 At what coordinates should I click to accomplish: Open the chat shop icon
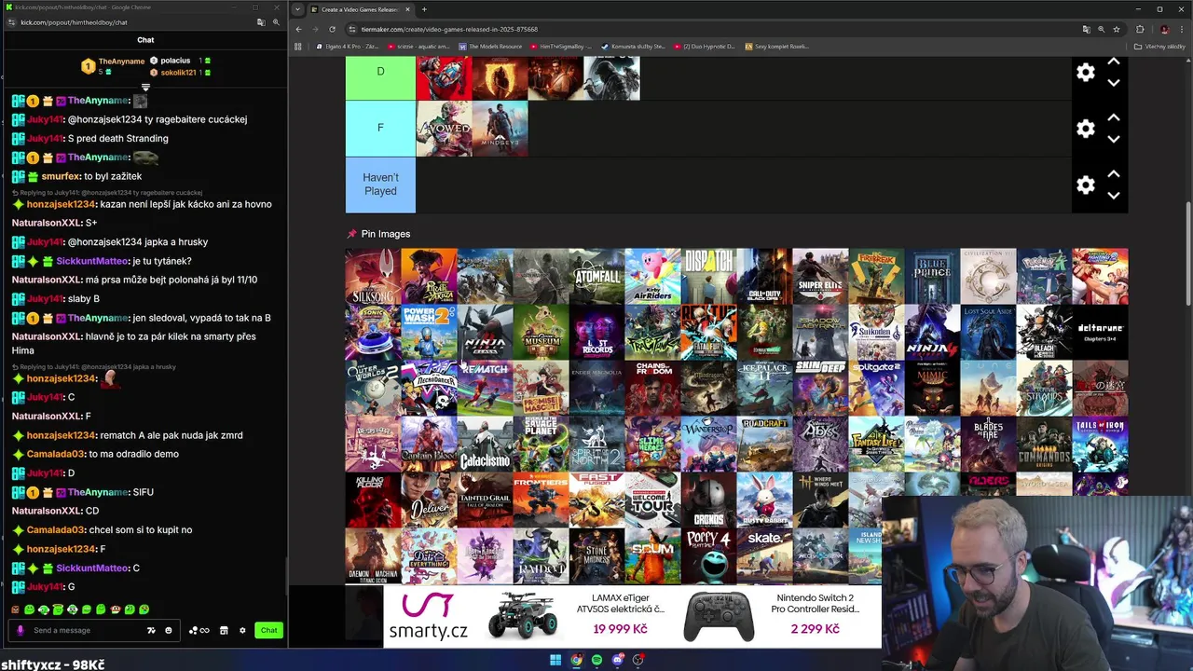(224, 630)
